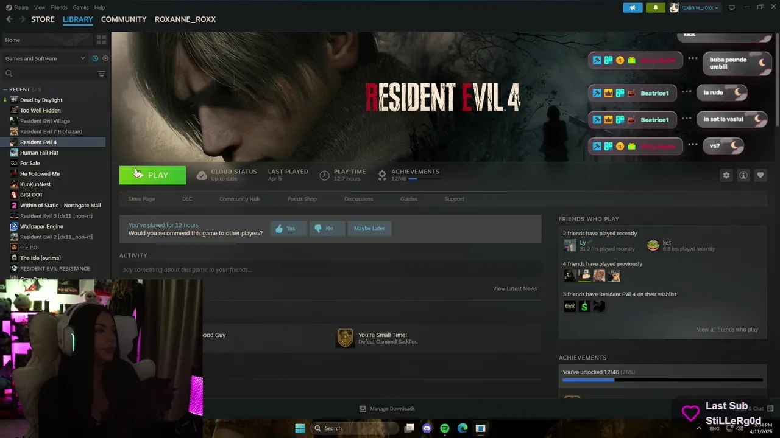The width and height of the screenshot is (780, 438).
Task: Open the Support link
Action: (x=454, y=199)
